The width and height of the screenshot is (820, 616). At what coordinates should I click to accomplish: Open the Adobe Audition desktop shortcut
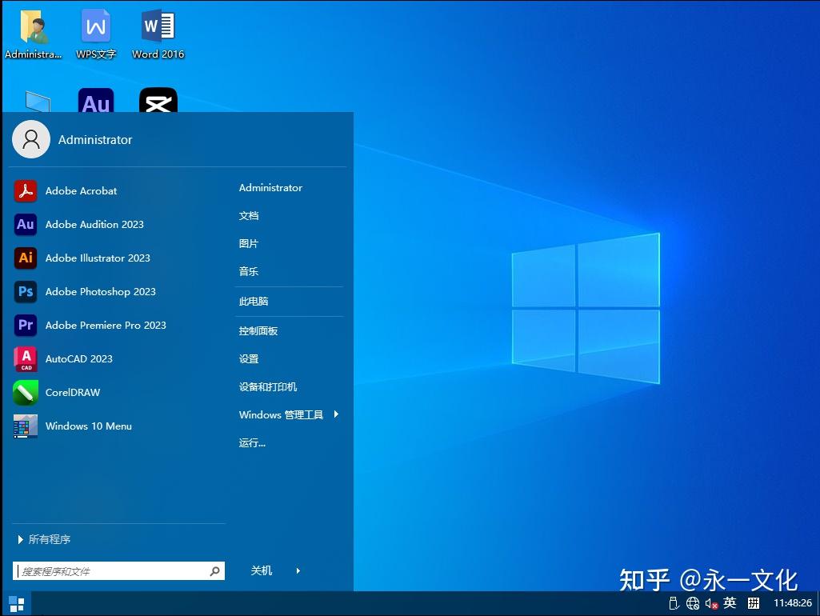tap(96, 101)
